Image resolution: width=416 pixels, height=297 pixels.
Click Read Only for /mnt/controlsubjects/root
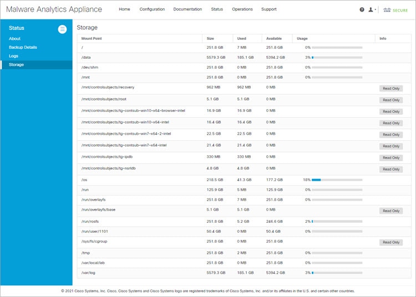(x=391, y=100)
